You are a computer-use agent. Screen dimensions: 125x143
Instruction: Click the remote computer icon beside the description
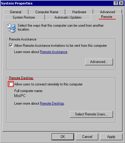(11, 28)
